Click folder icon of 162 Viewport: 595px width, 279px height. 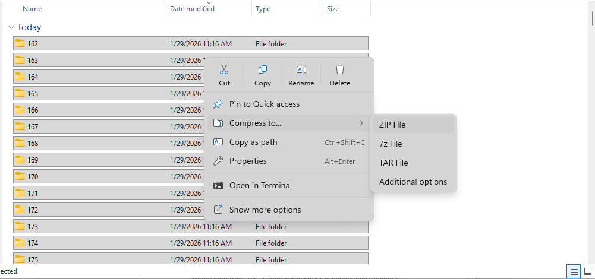[20, 43]
